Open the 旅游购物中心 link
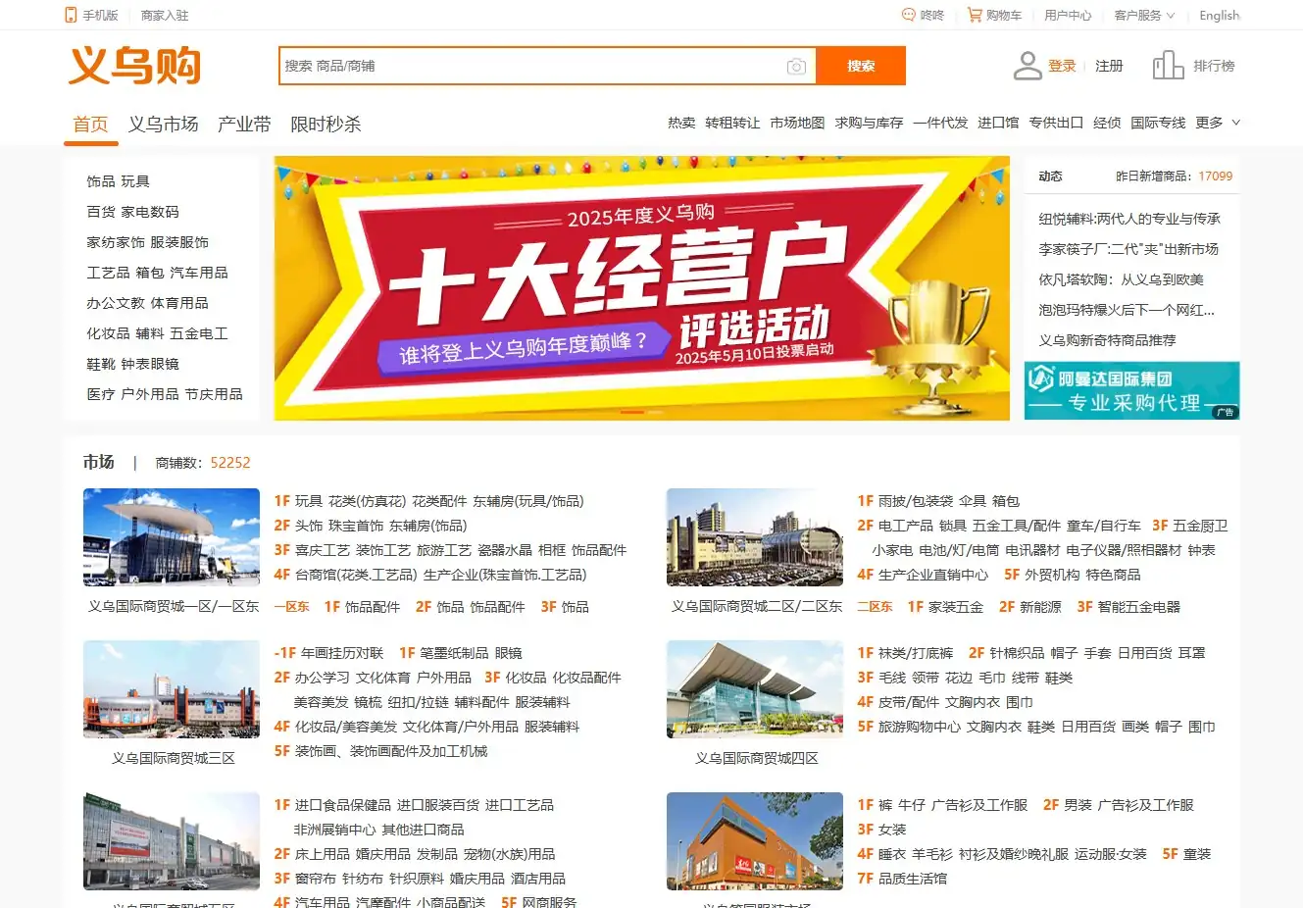The height and width of the screenshot is (908, 1303). click(x=920, y=727)
